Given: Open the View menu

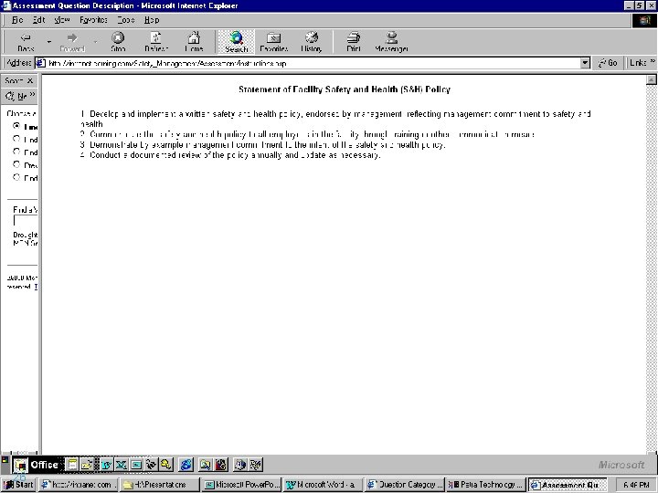Looking at the screenshot, I should coord(62,20).
